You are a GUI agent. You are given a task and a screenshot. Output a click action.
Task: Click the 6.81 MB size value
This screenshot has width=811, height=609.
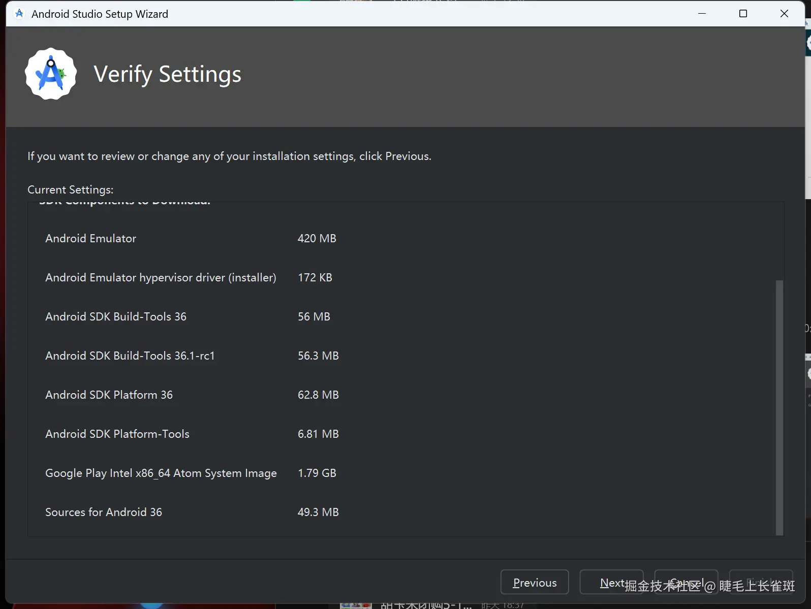[x=318, y=434]
